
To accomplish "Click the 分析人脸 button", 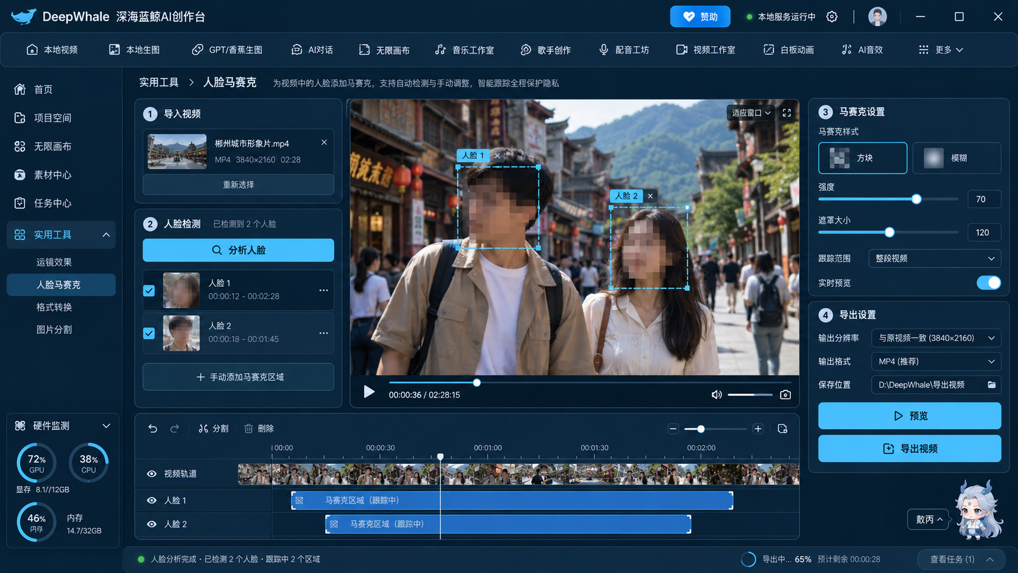I will [238, 250].
